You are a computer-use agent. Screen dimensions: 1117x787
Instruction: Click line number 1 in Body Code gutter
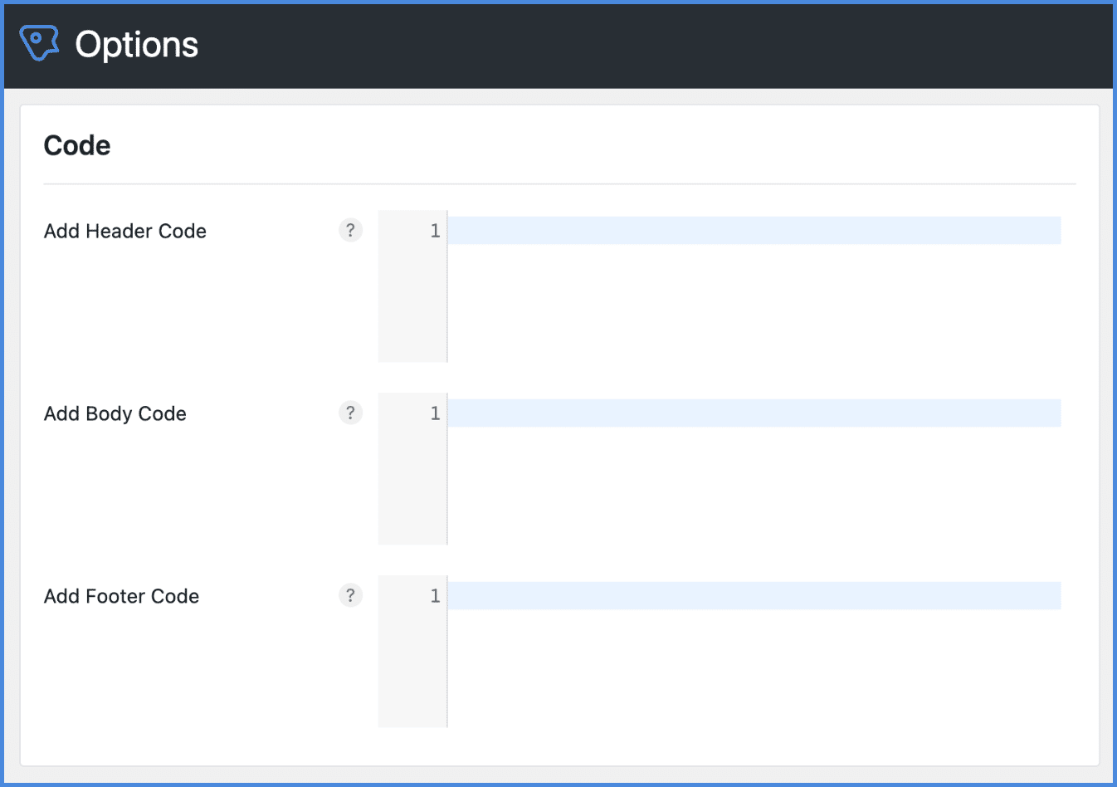coord(434,413)
